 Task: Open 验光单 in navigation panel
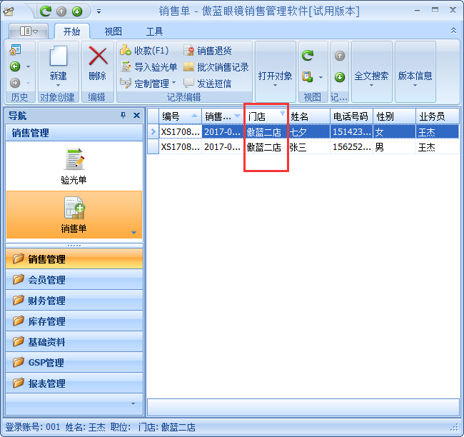click(x=74, y=165)
